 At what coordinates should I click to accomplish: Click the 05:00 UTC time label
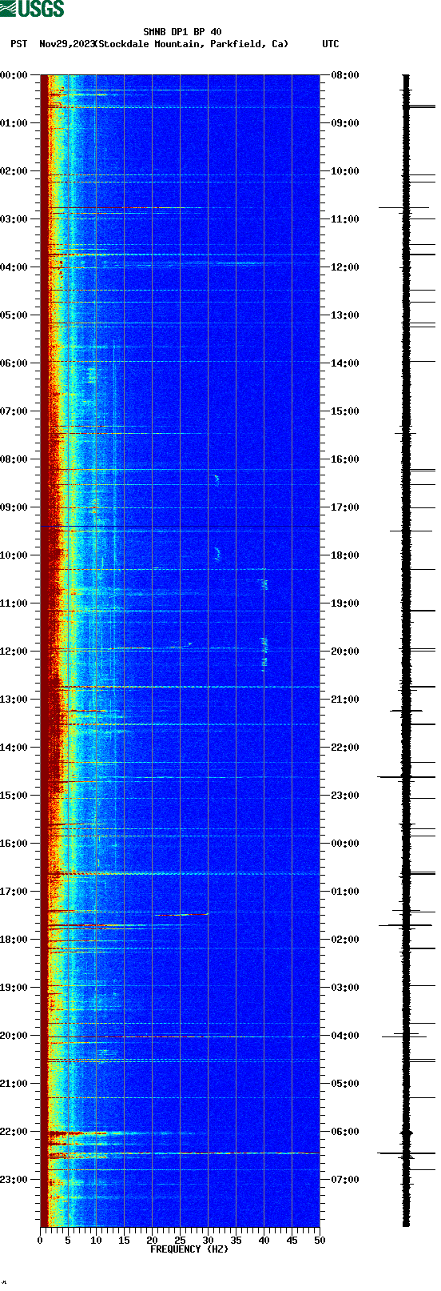pos(345,1084)
